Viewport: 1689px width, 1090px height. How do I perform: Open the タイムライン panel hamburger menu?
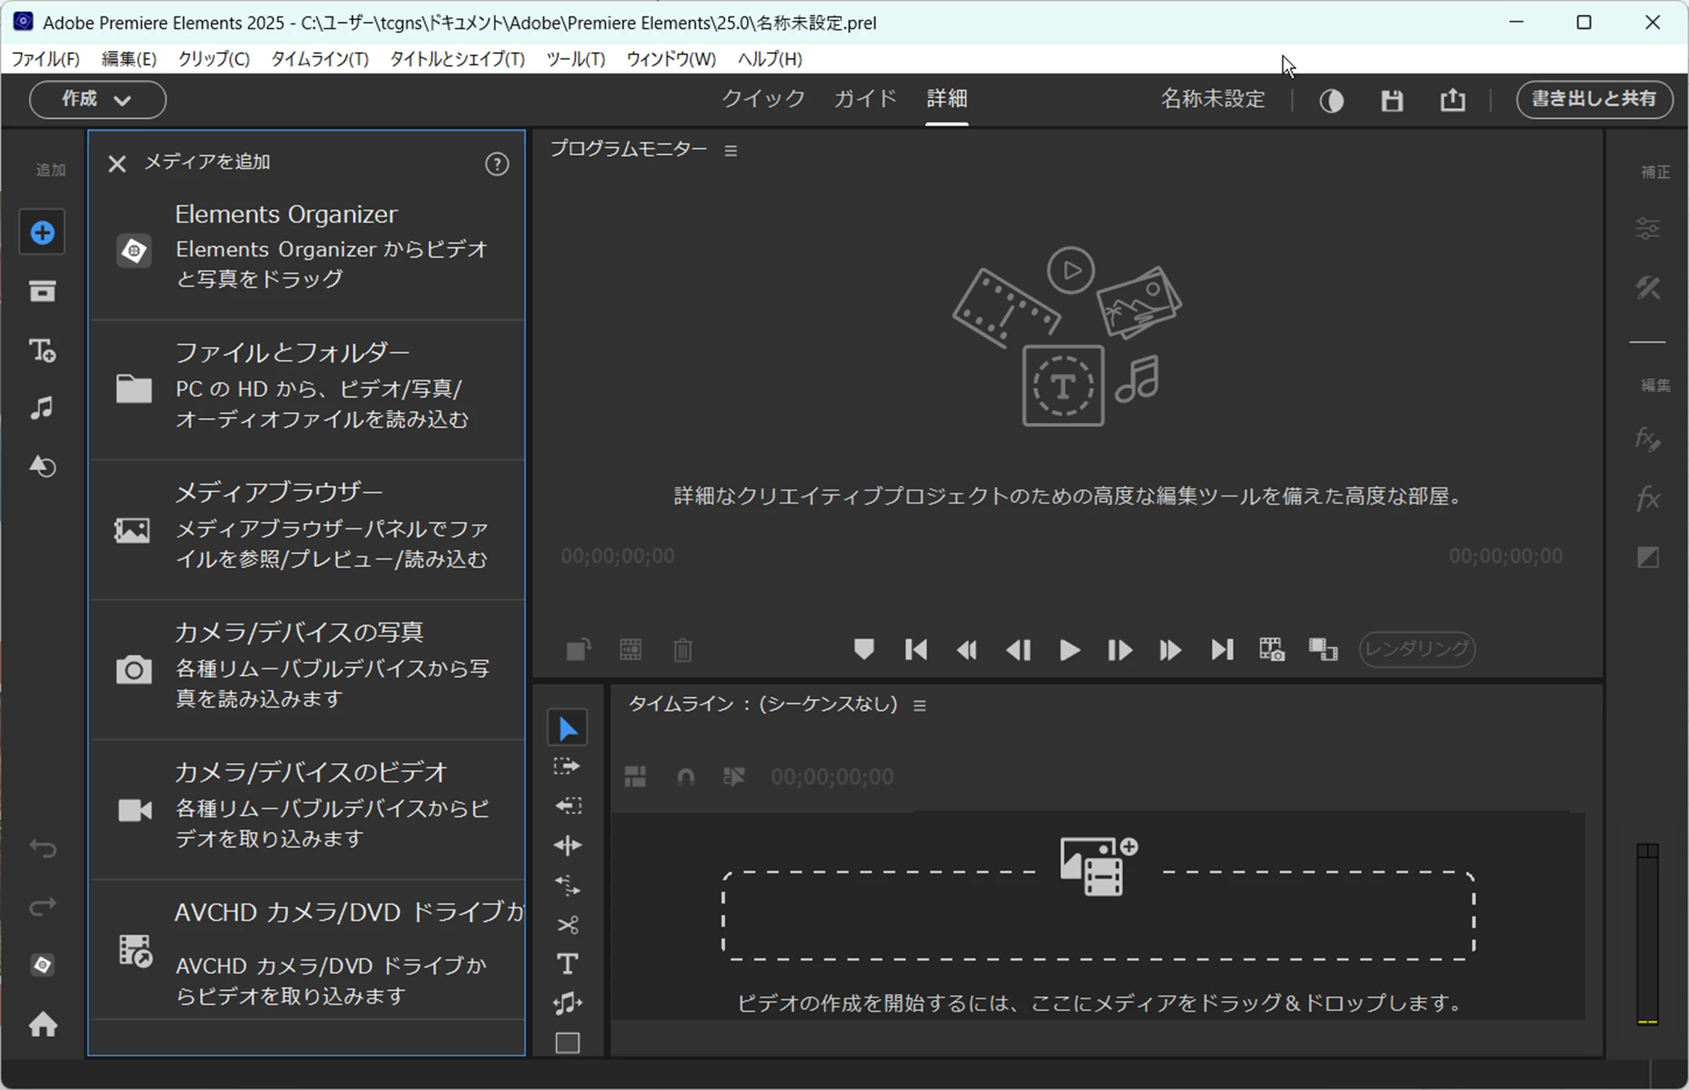pyautogui.click(x=920, y=706)
